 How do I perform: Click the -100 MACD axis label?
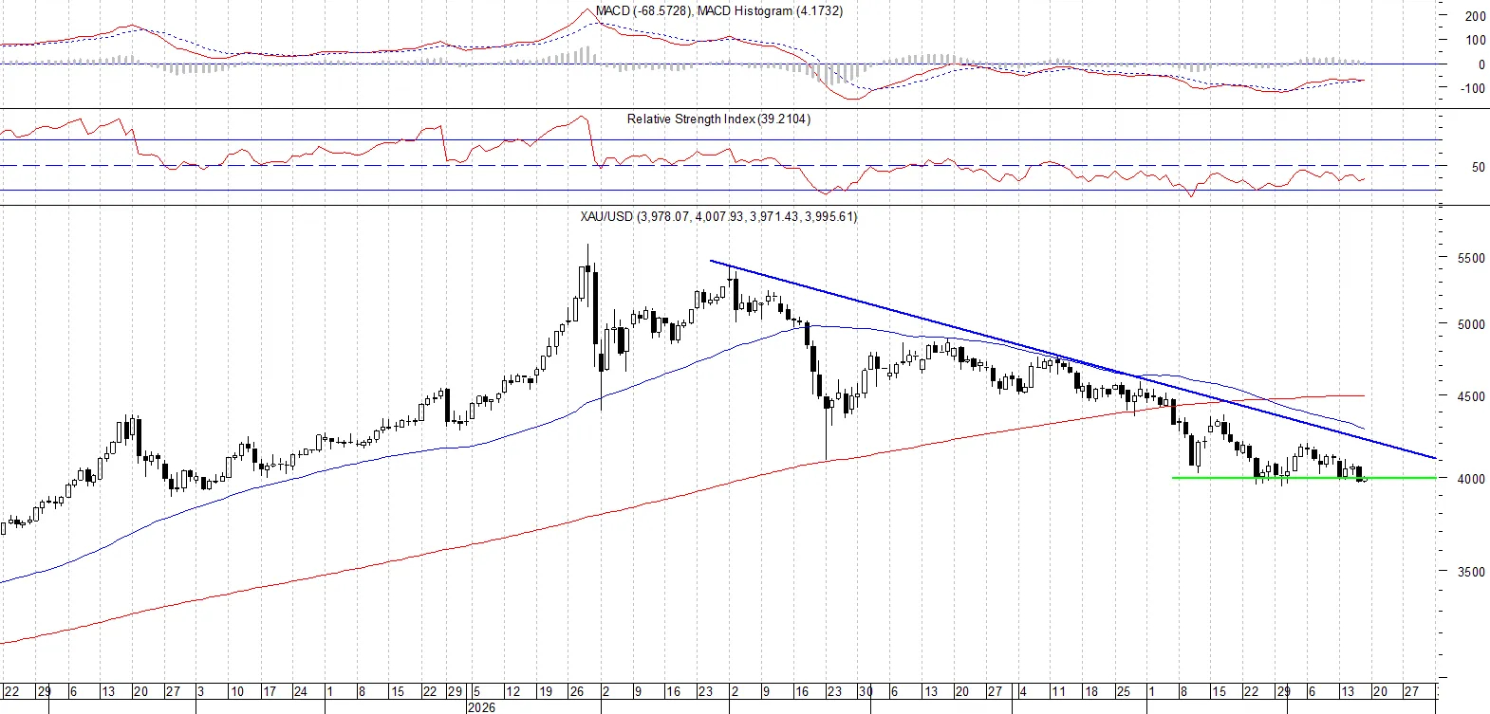pos(1472,89)
